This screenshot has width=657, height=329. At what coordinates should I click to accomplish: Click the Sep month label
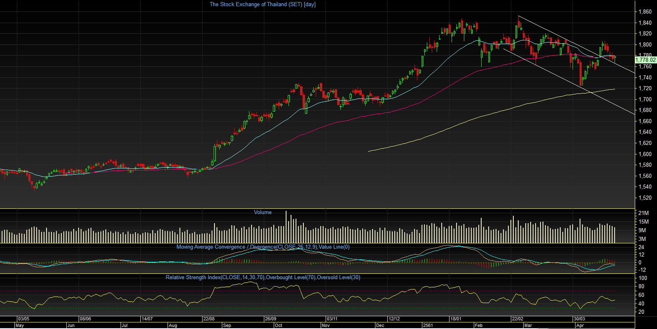[x=227, y=326]
